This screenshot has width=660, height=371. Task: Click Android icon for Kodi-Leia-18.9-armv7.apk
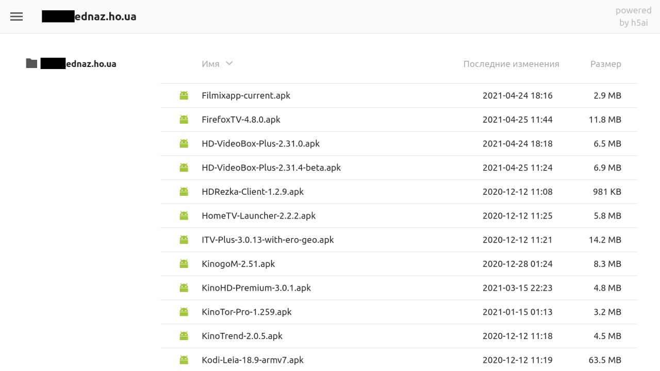(x=184, y=360)
